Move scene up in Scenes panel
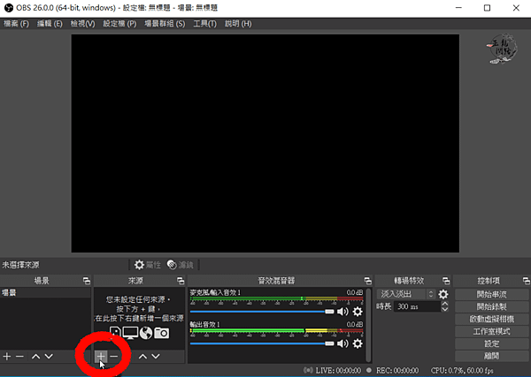Screen dimensions: 531x377 tap(36, 356)
